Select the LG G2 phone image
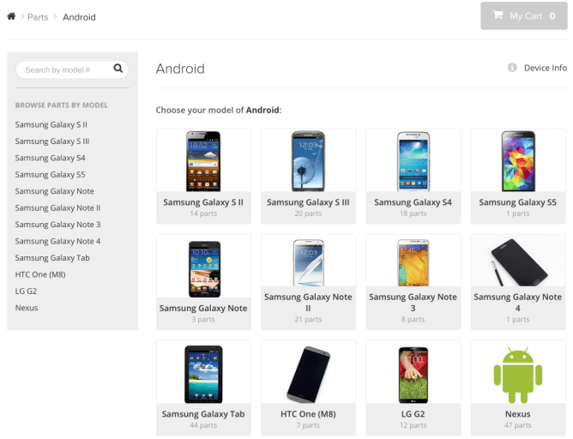 tap(413, 374)
